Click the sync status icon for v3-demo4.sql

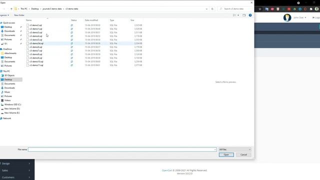pyautogui.click(x=72, y=36)
